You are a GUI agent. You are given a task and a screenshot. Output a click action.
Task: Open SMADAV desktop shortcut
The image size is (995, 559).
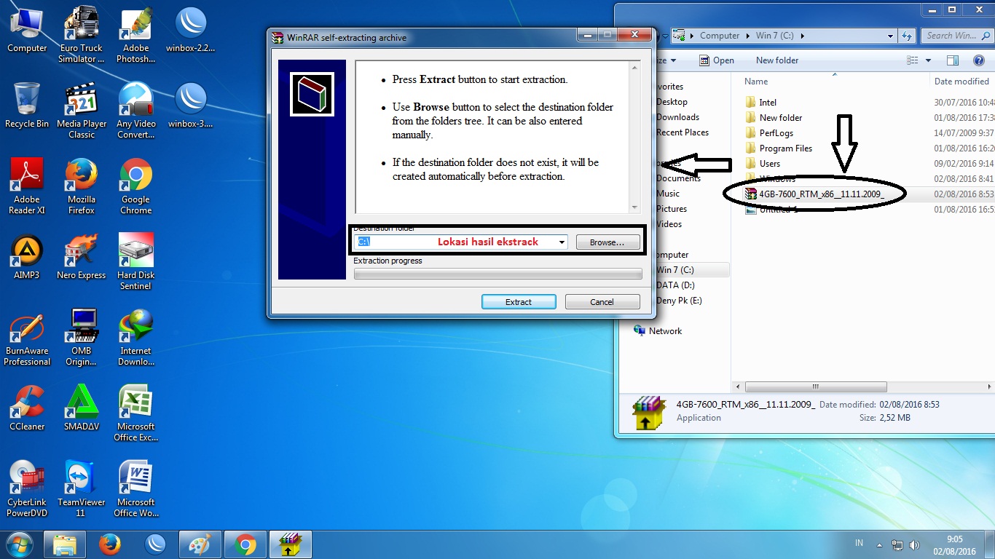(x=82, y=408)
